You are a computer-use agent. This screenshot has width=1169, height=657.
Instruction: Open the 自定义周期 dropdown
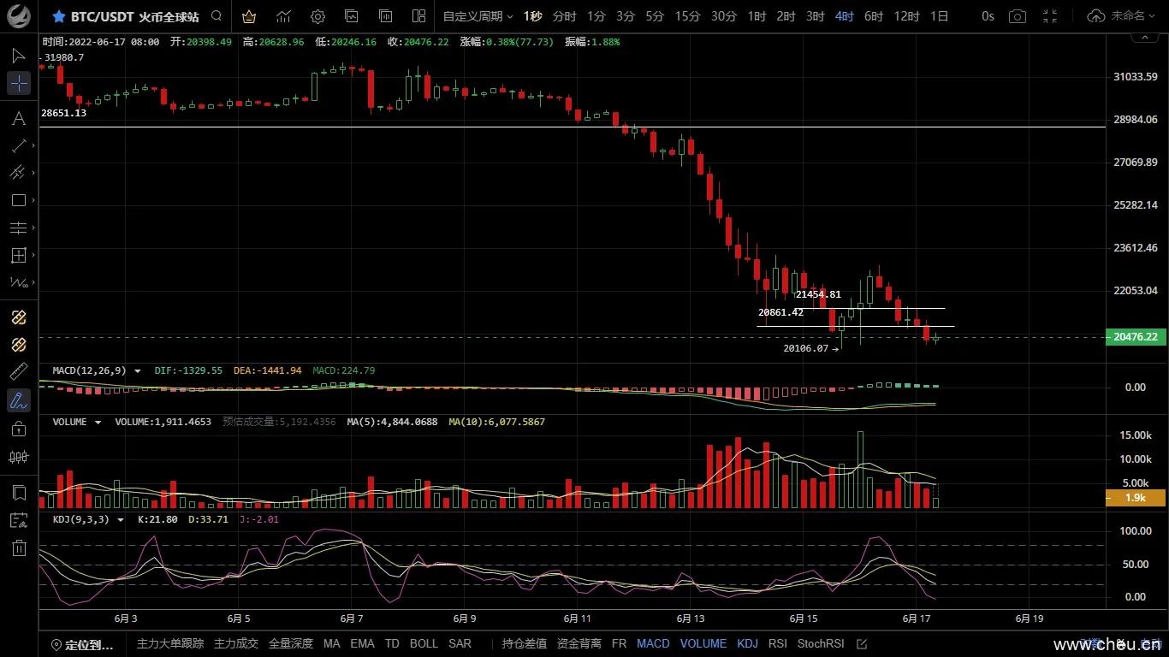pyautogui.click(x=478, y=16)
